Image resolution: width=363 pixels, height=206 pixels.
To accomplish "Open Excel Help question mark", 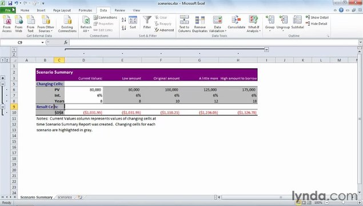I will 341,10.
